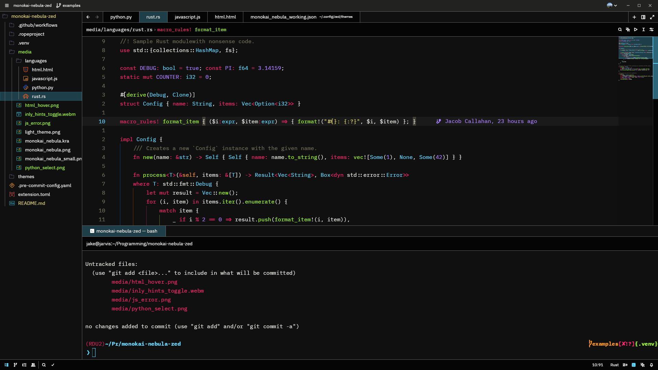Select rust.rs in the project tree
Image resolution: width=658 pixels, height=370 pixels.
coord(41,96)
